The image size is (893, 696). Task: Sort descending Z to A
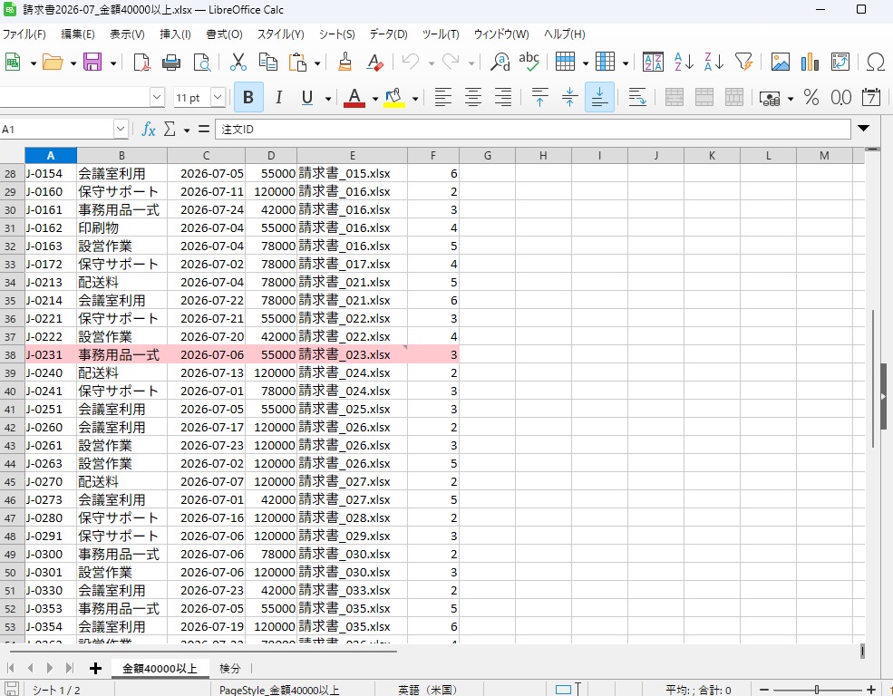point(713,62)
